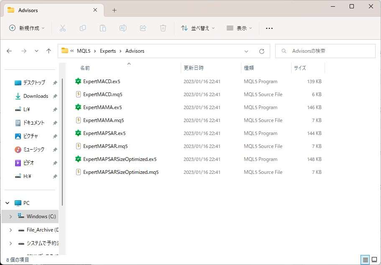Select PC in the navigation tree
381x265 pixels.
point(26,203)
